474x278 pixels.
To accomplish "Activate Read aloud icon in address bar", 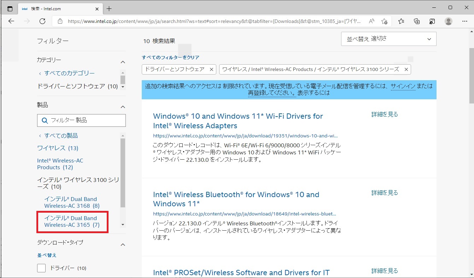I will pyautogui.click(x=371, y=21).
